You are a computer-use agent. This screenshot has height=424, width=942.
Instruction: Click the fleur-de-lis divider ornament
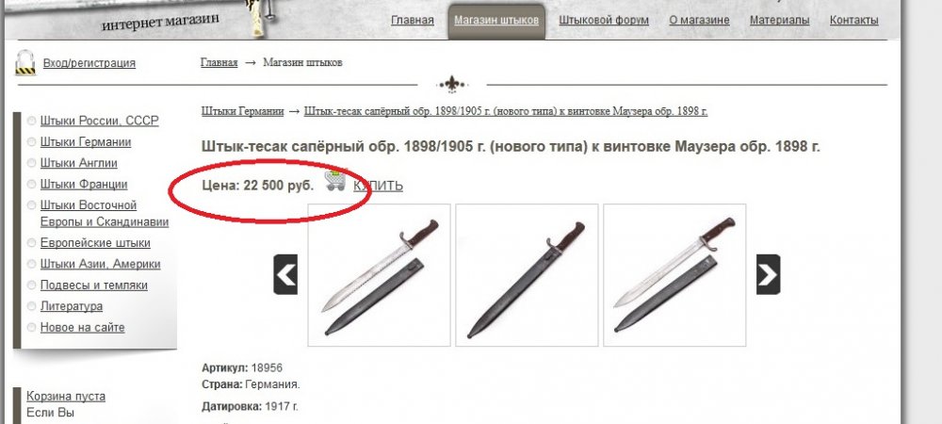452,85
